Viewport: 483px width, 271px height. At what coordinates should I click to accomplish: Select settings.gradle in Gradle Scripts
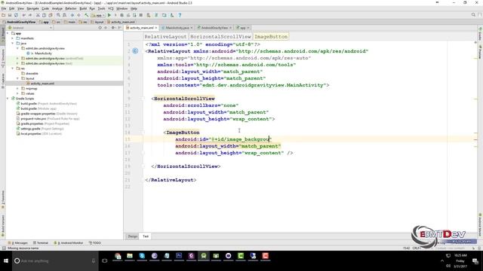click(30, 129)
